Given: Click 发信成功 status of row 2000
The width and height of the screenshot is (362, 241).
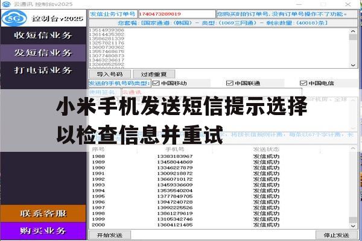Looking at the screenshot, I should (266, 225).
